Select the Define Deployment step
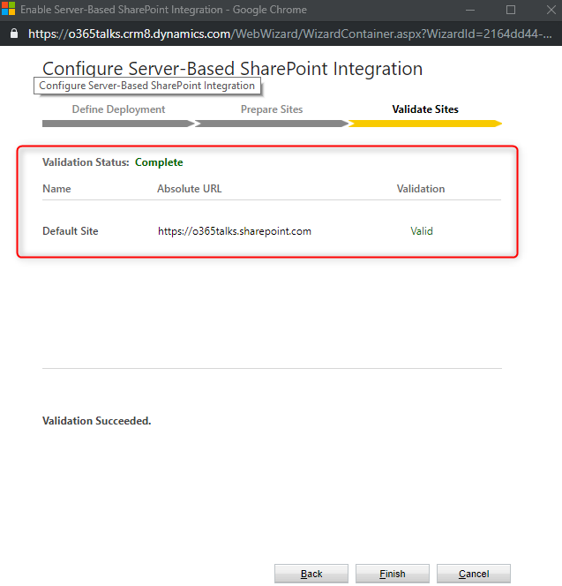 coord(118,109)
